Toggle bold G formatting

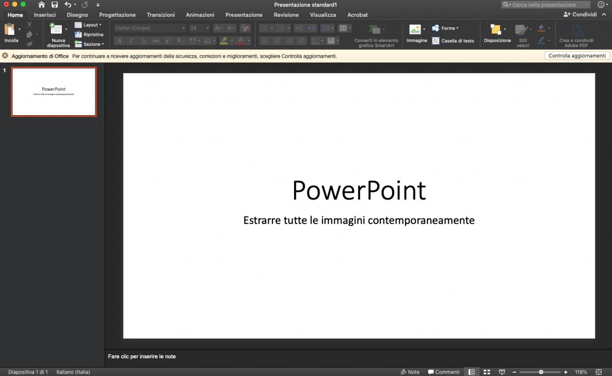point(120,41)
